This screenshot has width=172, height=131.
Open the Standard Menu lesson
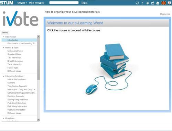pos(14,54)
